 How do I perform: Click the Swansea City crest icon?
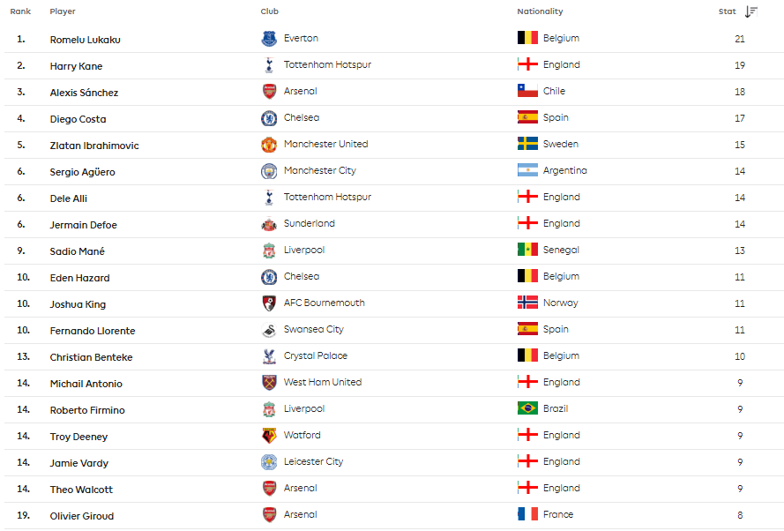[x=269, y=330]
